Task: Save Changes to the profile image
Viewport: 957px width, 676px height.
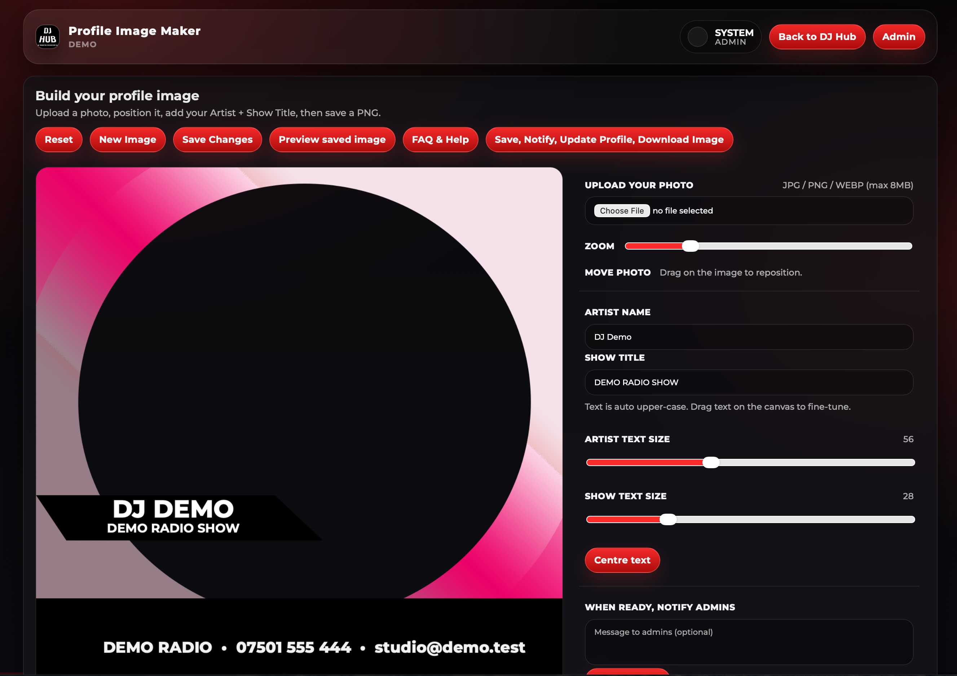Action: click(x=217, y=140)
